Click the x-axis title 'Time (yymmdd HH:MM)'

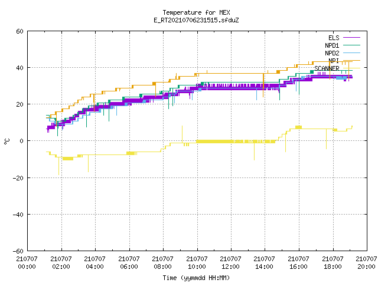tap(196, 278)
